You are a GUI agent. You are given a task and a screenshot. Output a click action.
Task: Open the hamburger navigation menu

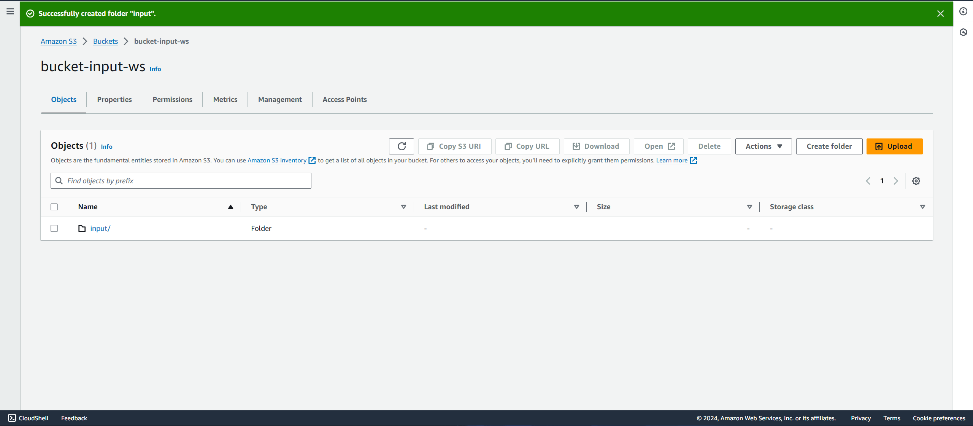[10, 11]
